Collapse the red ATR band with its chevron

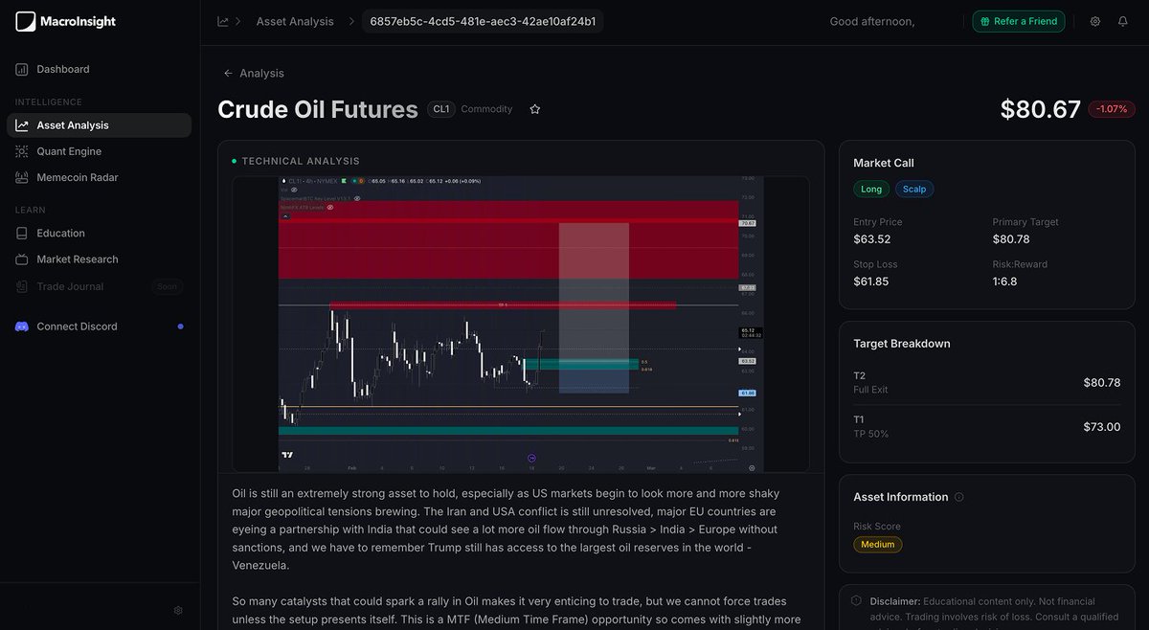point(284,217)
